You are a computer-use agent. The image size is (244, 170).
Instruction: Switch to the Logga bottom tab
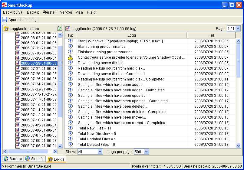tap(56, 159)
